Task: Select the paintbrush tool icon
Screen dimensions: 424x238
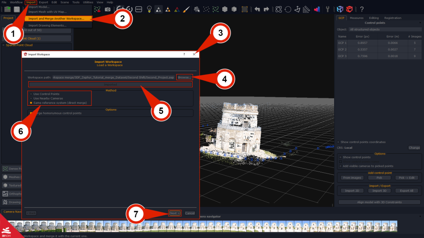Action: coord(186,9)
